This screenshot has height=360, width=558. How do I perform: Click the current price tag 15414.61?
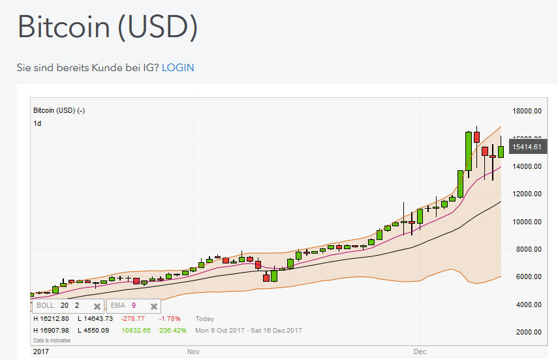528,147
